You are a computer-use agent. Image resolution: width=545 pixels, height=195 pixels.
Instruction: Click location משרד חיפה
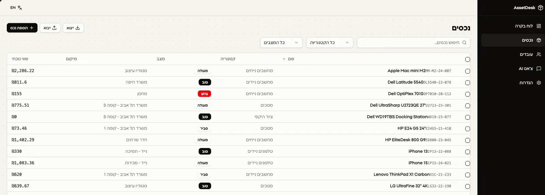(x=136, y=82)
